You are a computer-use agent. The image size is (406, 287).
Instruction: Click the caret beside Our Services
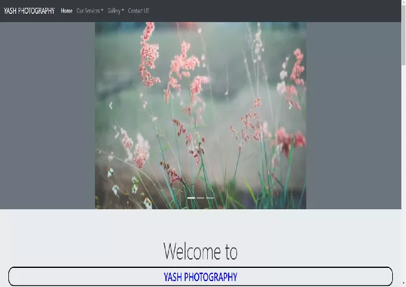102,11
